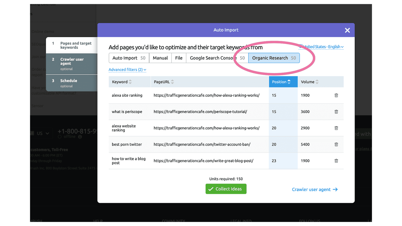This screenshot has height=226, width=402.
Task: Switch to the Manual import tab
Action: click(x=160, y=58)
